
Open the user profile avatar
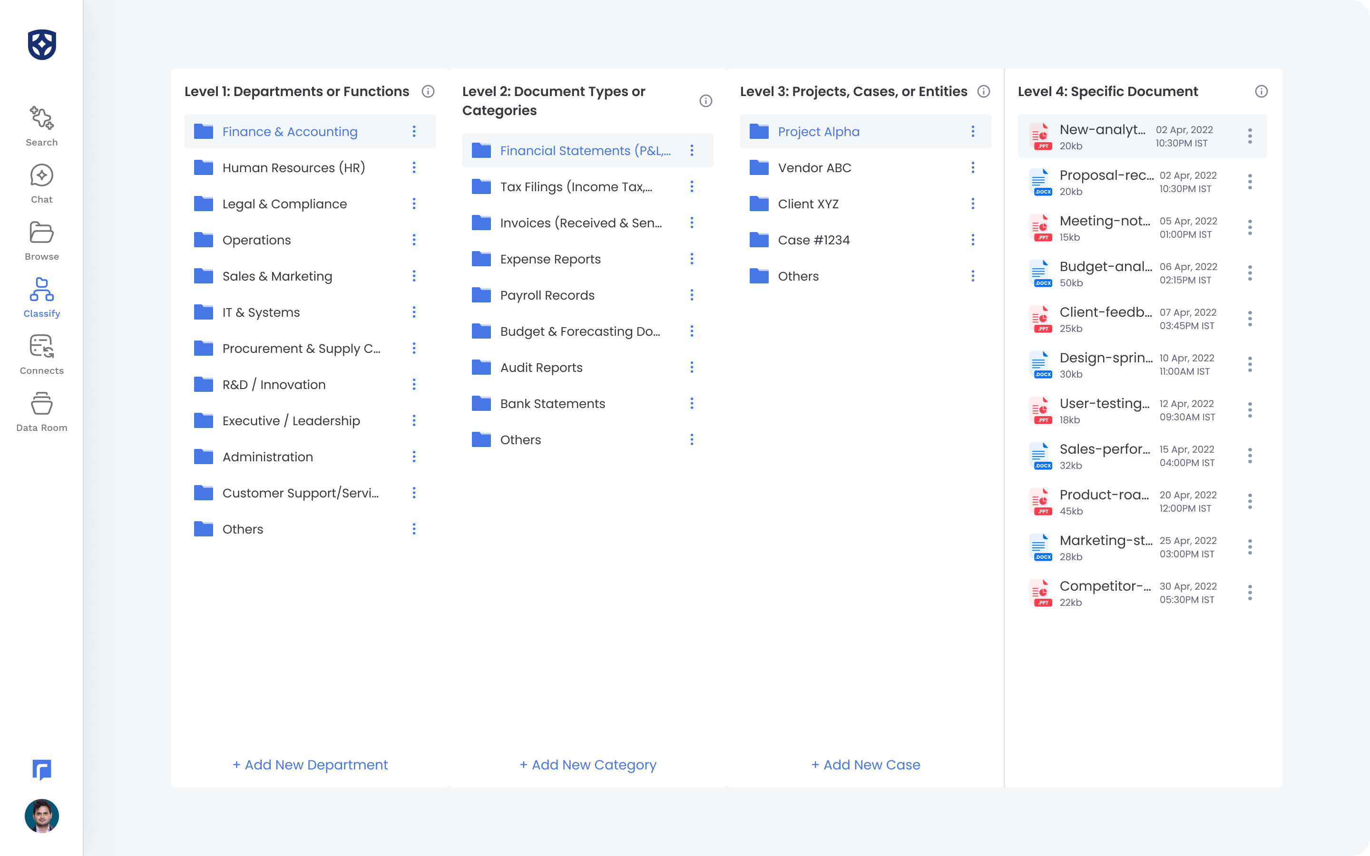[42, 816]
